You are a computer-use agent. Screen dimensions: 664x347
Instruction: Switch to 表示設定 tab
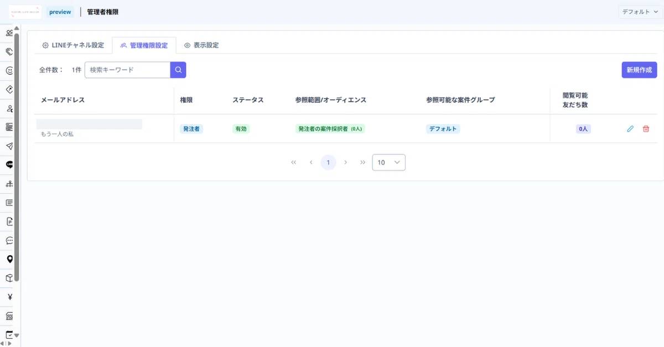coord(201,45)
